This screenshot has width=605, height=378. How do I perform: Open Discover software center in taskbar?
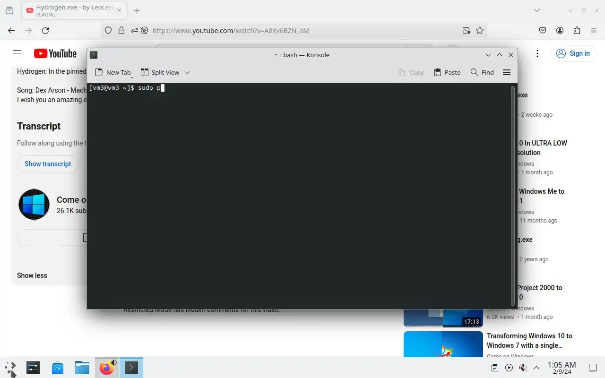[x=58, y=368]
